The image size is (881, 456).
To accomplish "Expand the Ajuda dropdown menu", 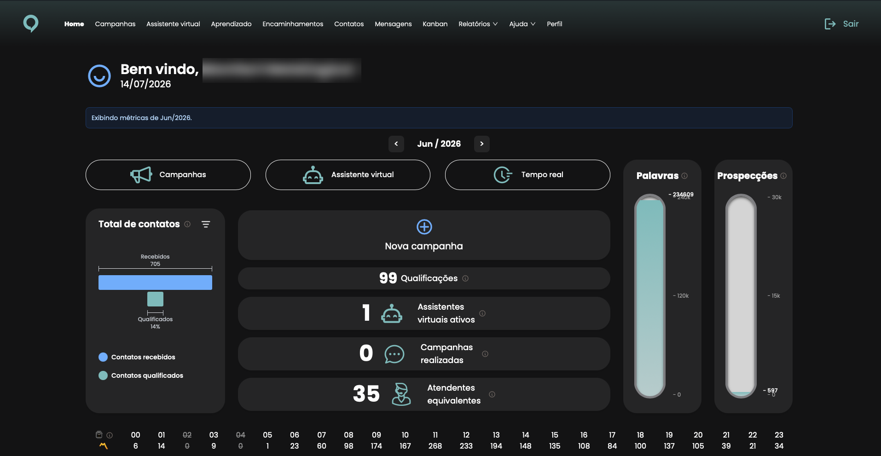I will pos(522,24).
